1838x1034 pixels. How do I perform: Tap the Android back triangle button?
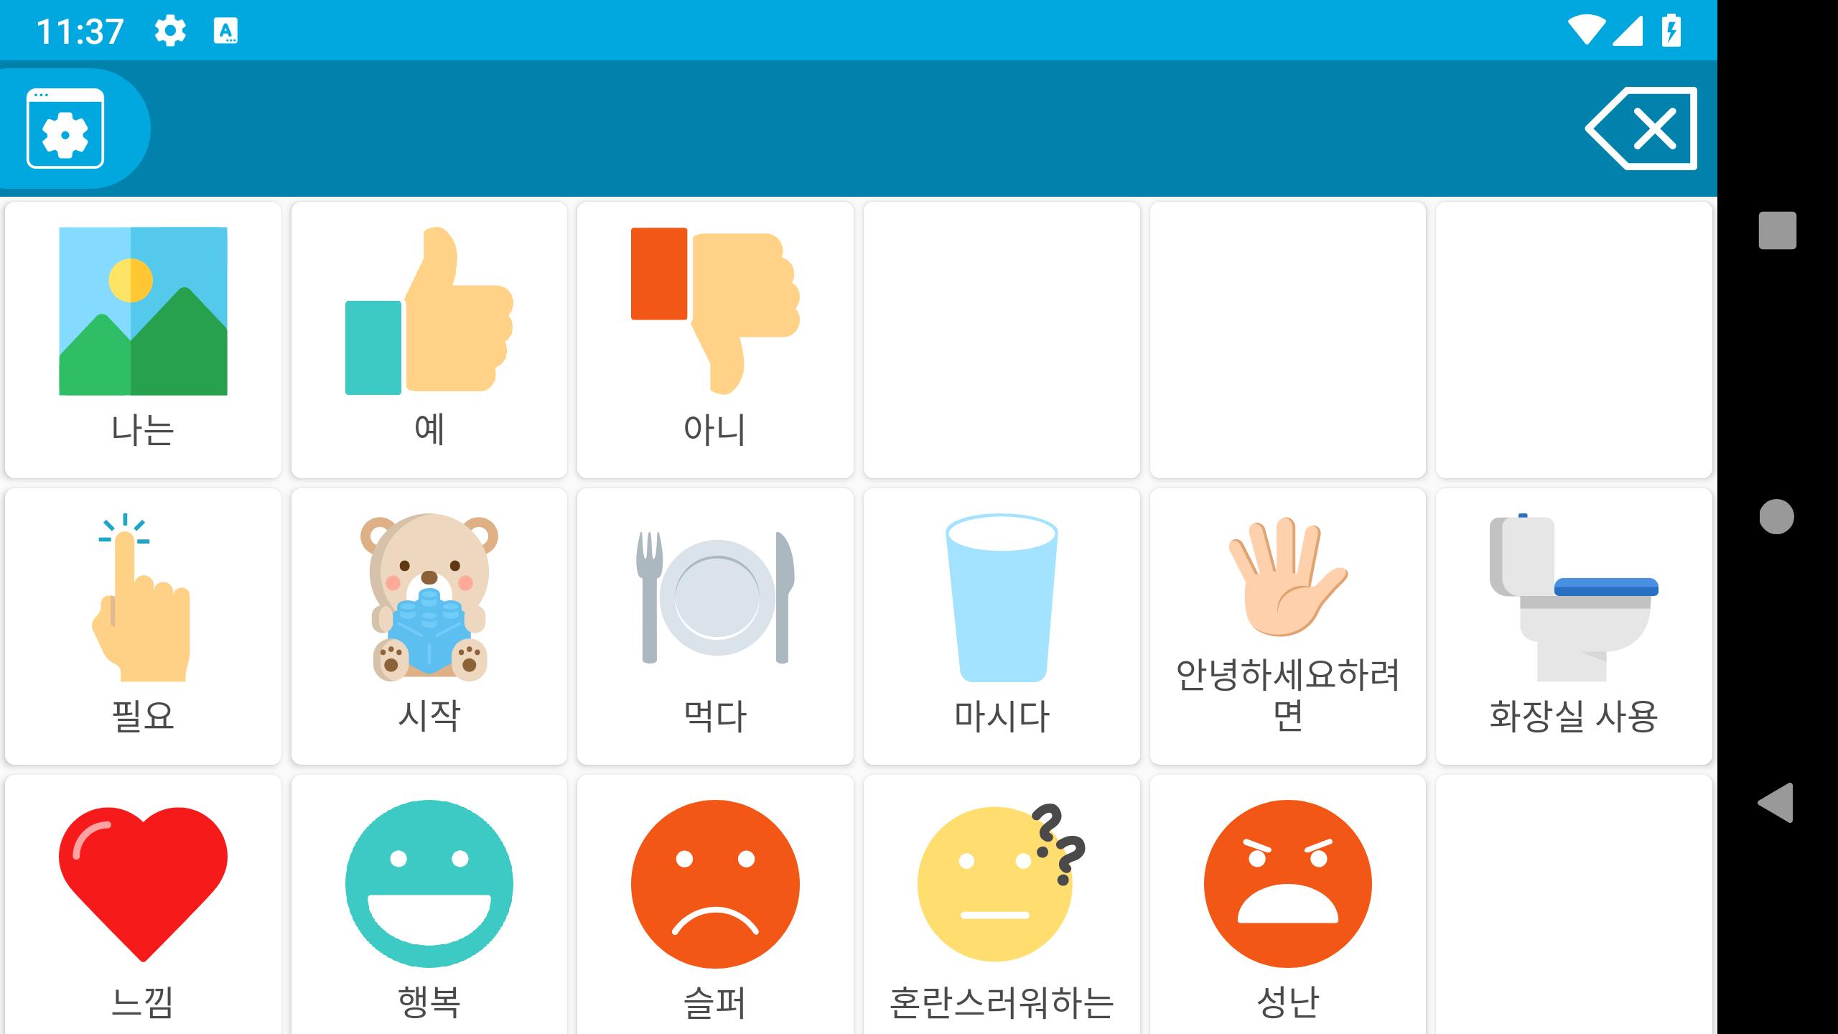pyautogui.click(x=1776, y=803)
